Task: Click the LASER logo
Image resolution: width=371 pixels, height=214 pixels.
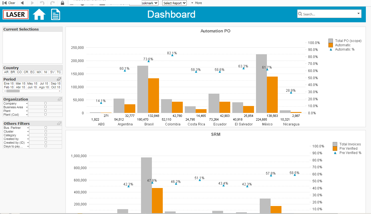Action: click(16, 14)
